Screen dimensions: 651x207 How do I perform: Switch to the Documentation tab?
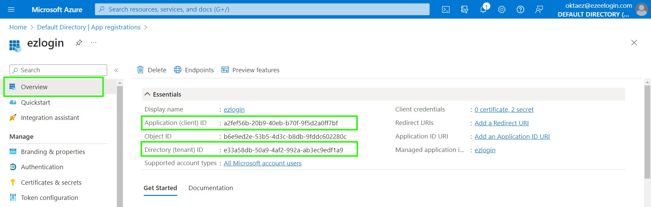click(211, 188)
